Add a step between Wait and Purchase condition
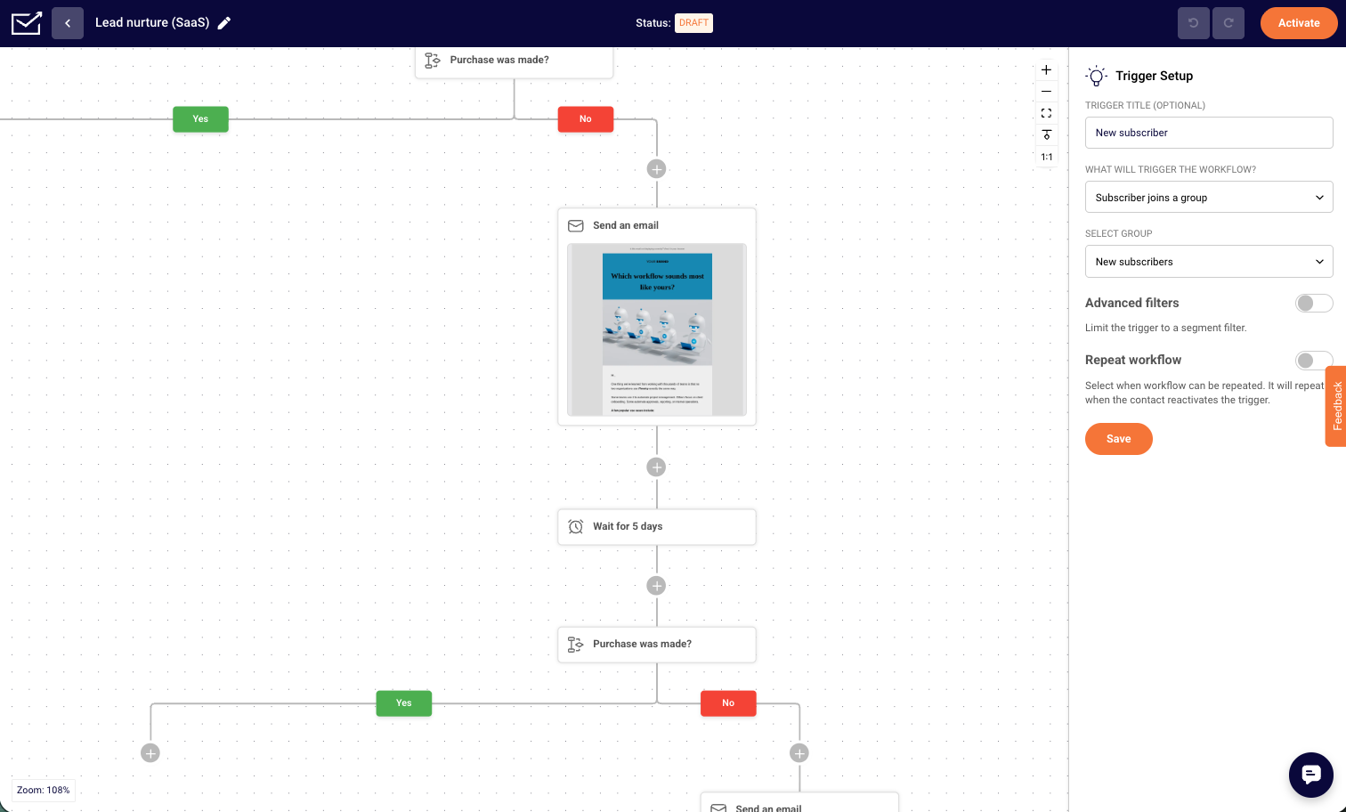 click(657, 586)
